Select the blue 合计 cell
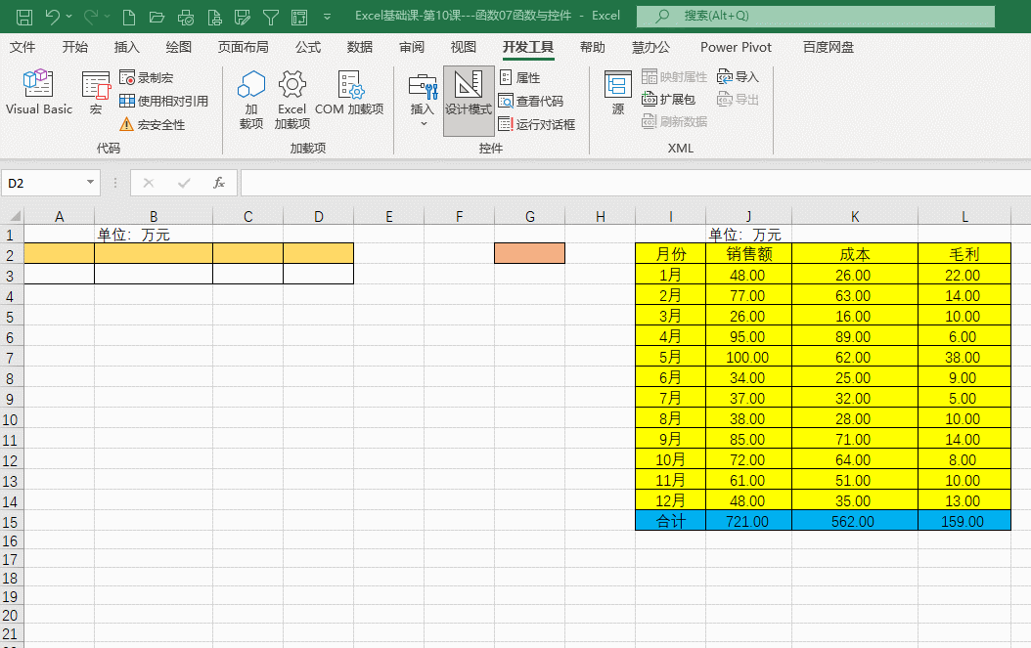Image resolution: width=1031 pixels, height=648 pixels. coord(671,521)
